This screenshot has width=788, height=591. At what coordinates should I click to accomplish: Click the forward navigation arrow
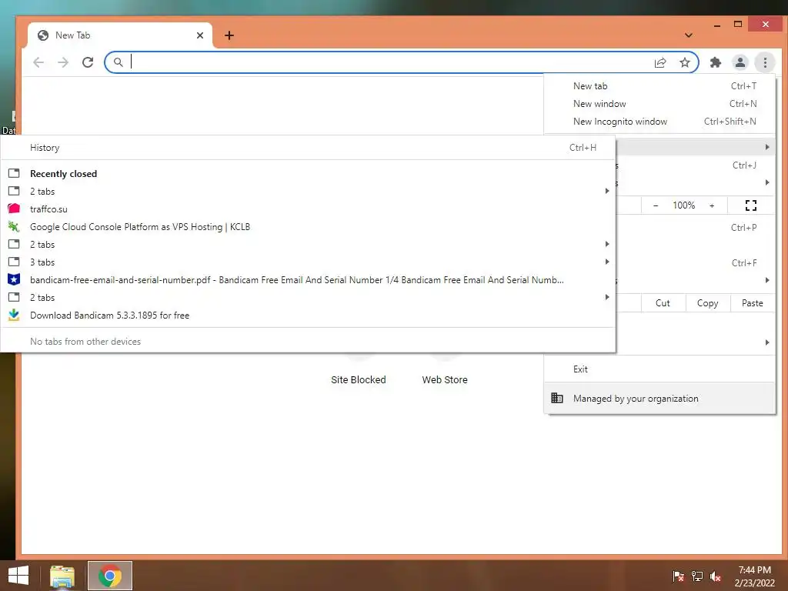[x=63, y=62]
